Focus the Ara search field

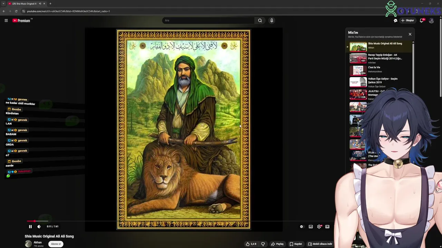(208, 20)
